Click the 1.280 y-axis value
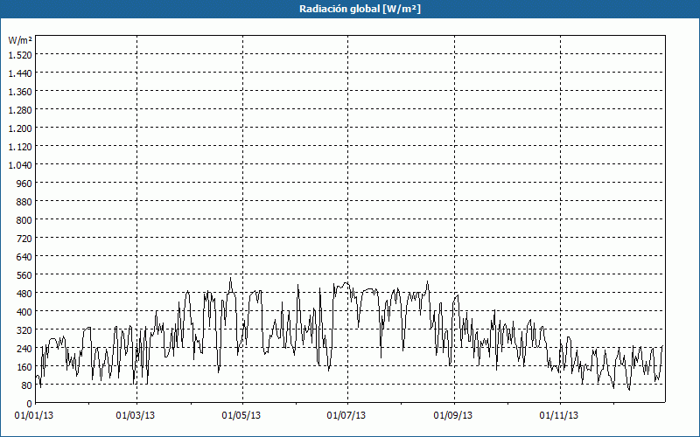The height and width of the screenshot is (437, 700). click(20, 110)
